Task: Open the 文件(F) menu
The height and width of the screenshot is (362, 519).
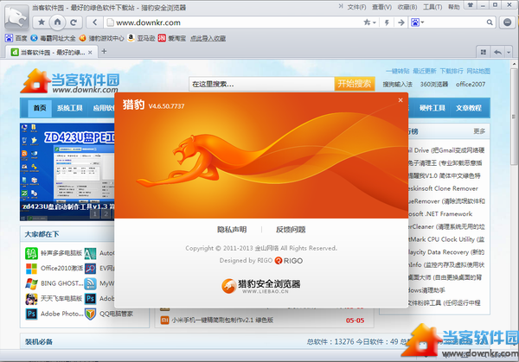Action: coord(356,7)
